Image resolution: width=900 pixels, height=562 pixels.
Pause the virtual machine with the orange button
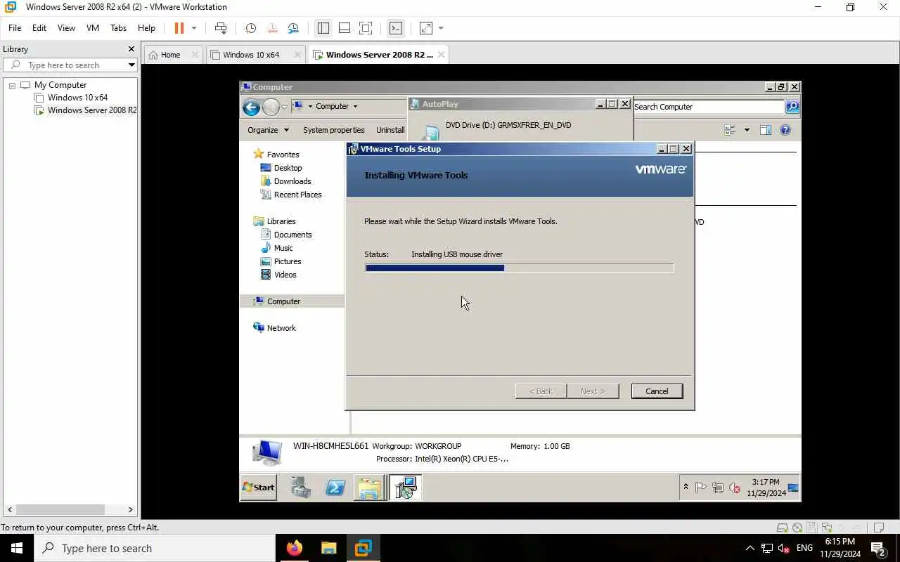179,28
